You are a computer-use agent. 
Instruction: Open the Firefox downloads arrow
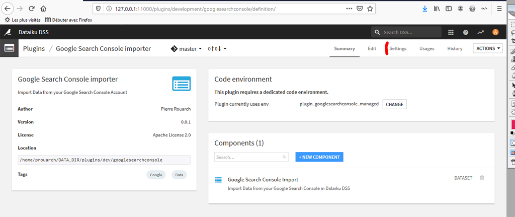click(x=424, y=9)
